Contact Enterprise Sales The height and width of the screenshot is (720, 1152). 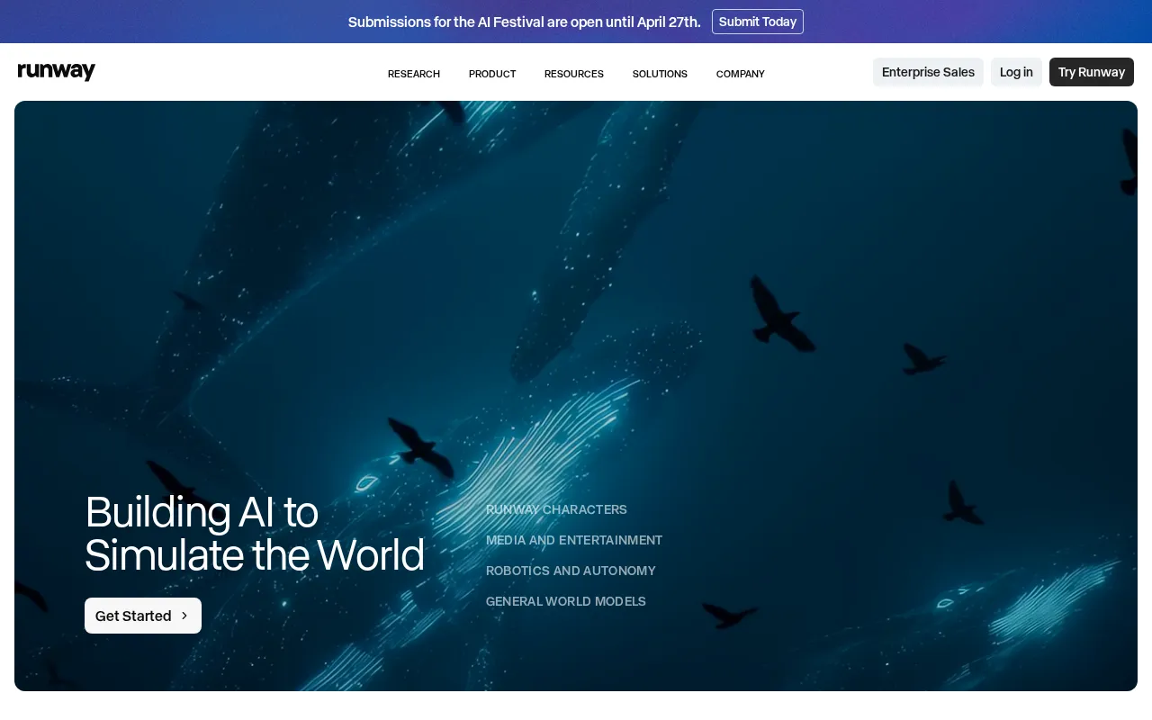click(x=928, y=72)
